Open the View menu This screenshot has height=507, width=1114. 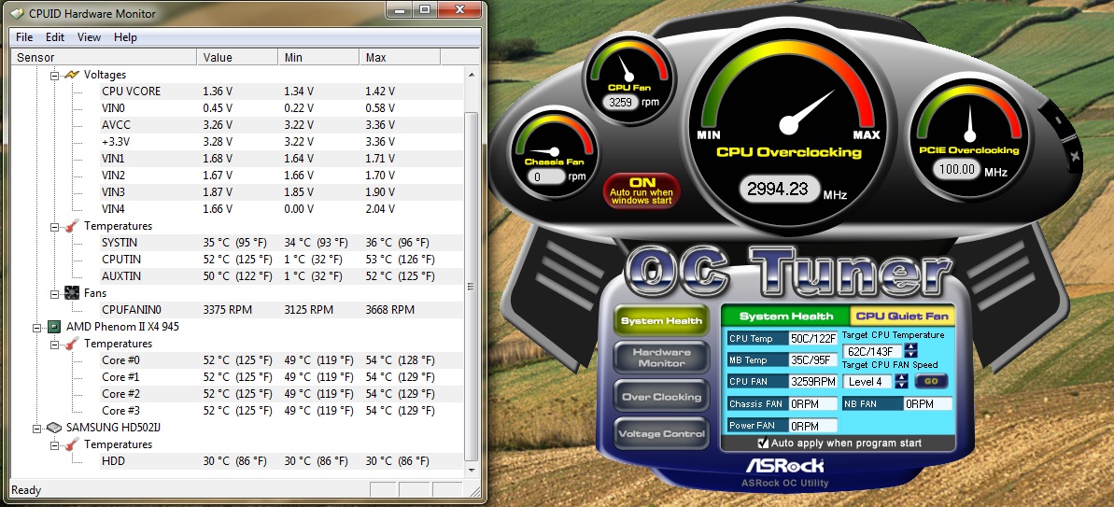tap(89, 37)
